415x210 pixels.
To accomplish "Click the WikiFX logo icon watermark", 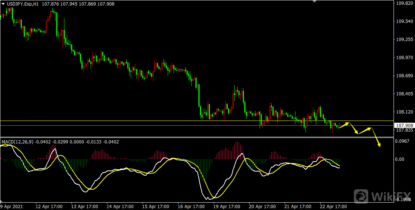I will 362,195.
